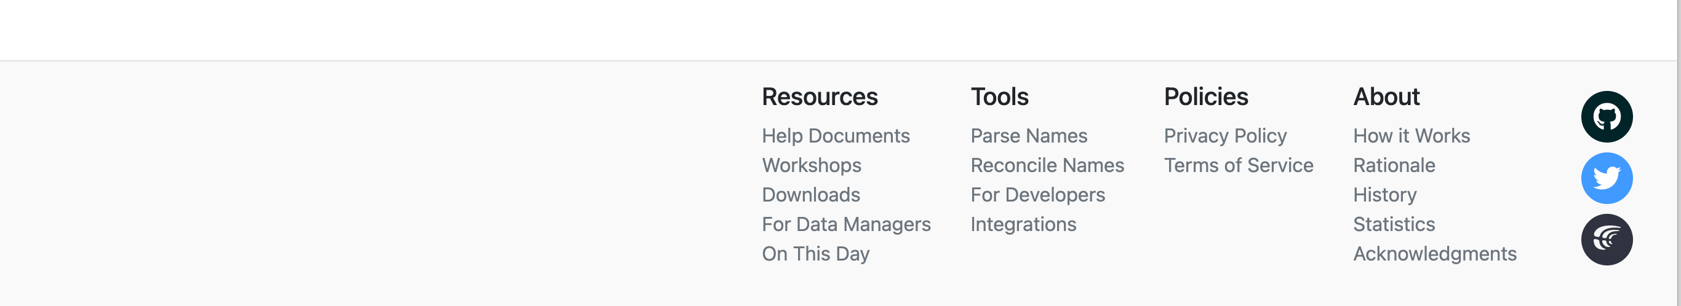
Task: Open On This Day link
Action: pos(815,254)
